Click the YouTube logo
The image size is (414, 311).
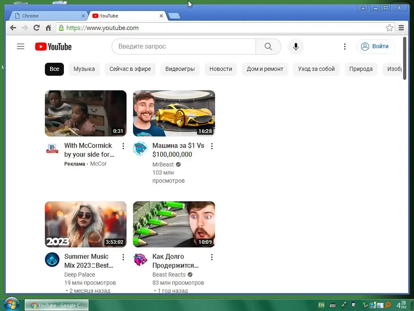(x=53, y=47)
